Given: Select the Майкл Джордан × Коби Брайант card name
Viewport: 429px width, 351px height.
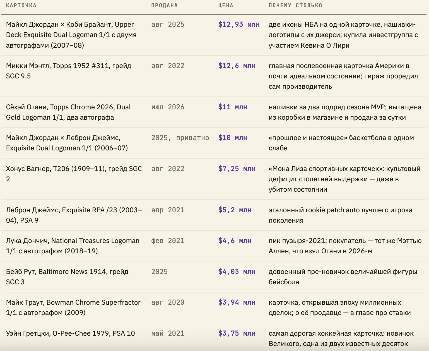Looking at the screenshot, I should (x=71, y=35).
